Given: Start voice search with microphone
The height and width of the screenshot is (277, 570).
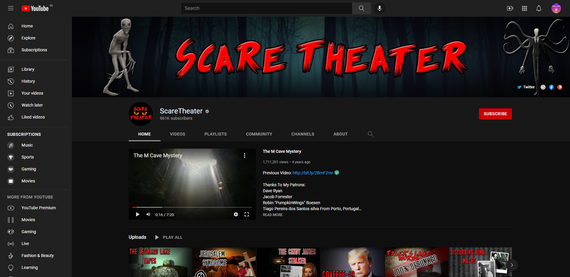Looking at the screenshot, I should click(380, 8).
